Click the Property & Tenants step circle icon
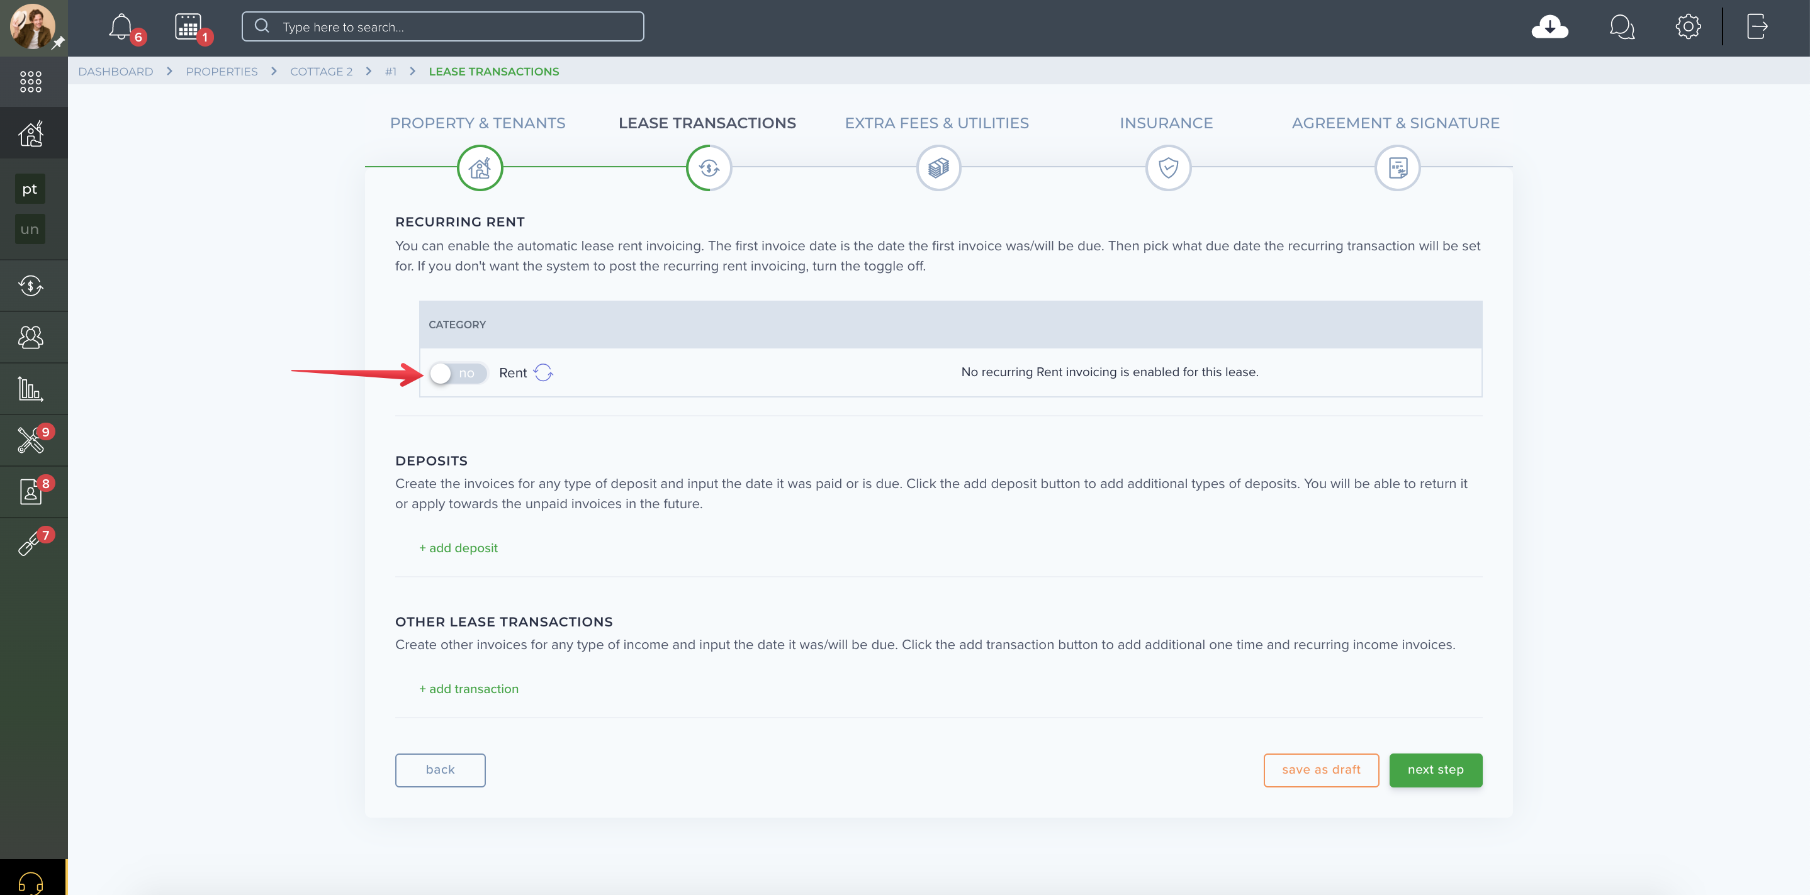This screenshot has width=1810, height=895. click(480, 168)
